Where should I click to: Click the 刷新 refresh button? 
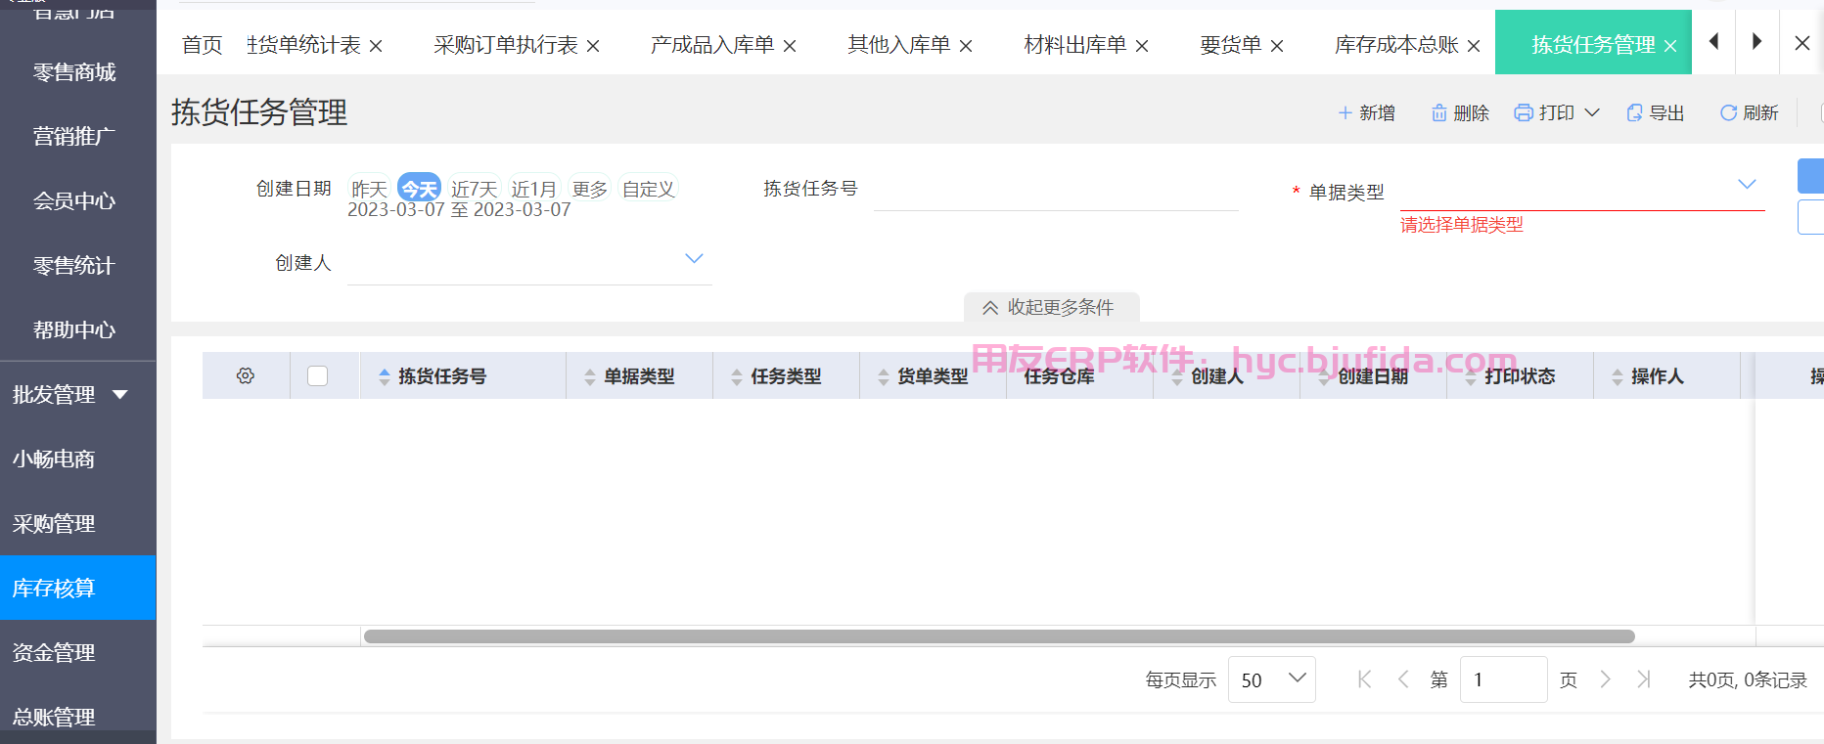[1750, 113]
